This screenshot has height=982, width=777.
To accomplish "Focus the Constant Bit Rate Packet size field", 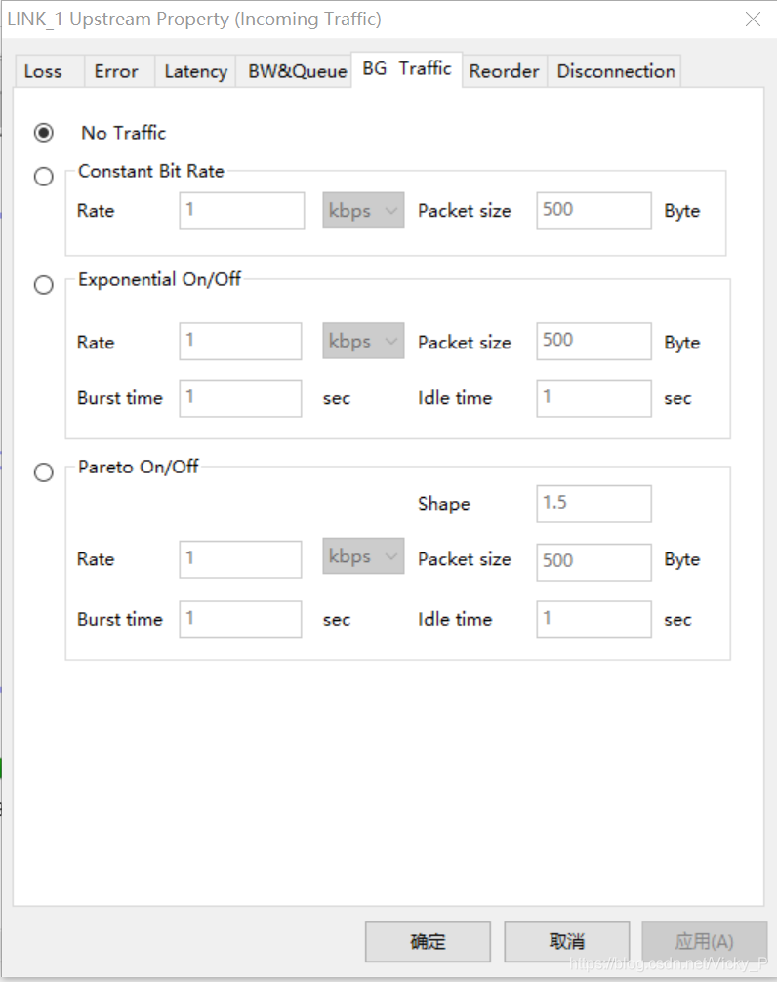I will 593,211.
